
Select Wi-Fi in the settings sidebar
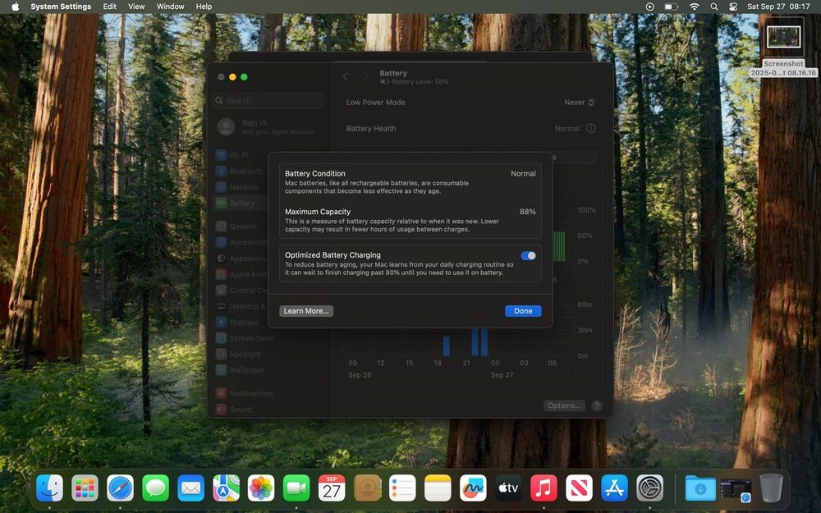pos(238,155)
